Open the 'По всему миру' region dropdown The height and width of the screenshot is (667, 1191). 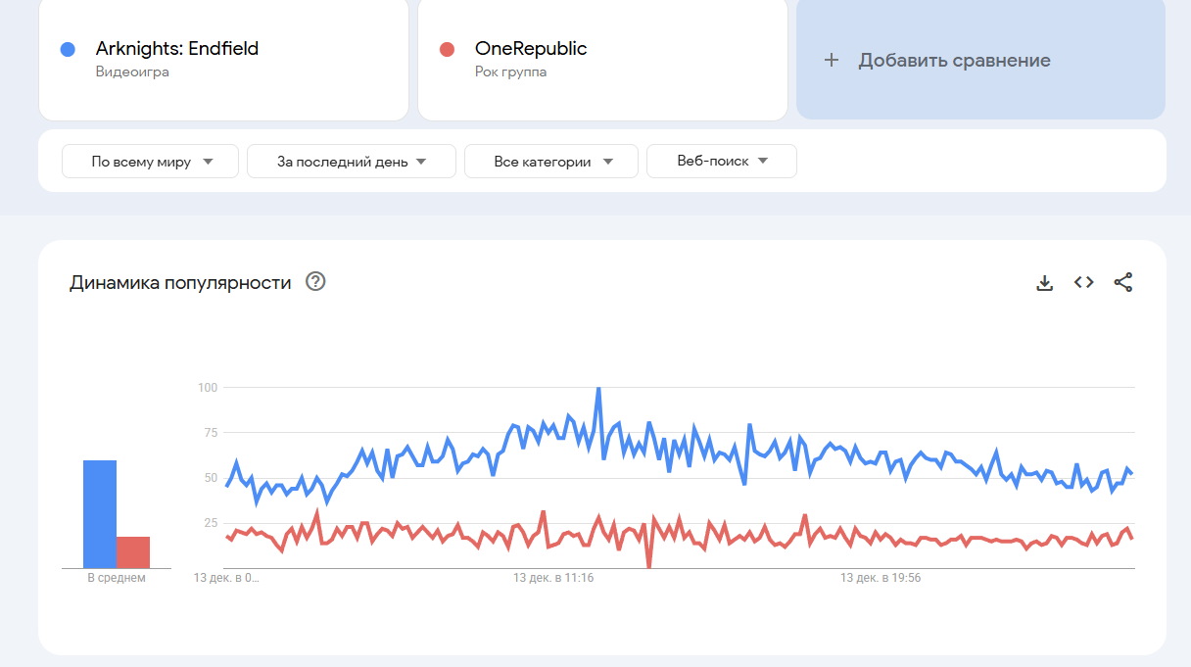coord(150,162)
